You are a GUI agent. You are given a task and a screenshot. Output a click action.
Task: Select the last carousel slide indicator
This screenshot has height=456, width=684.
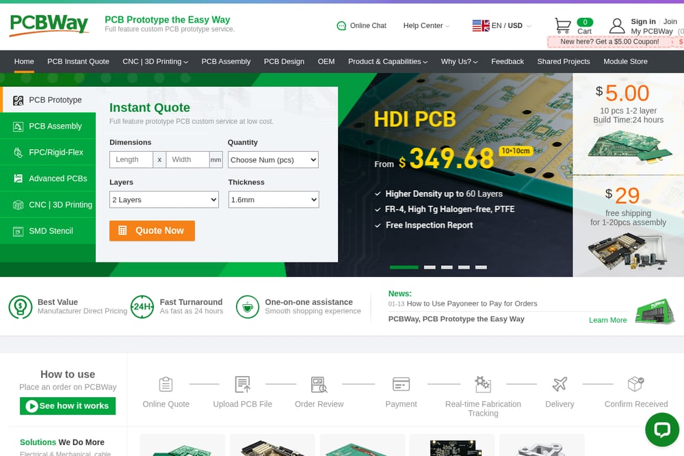(481, 267)
